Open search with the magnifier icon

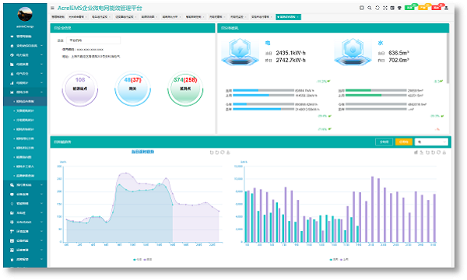coord(369,8)
